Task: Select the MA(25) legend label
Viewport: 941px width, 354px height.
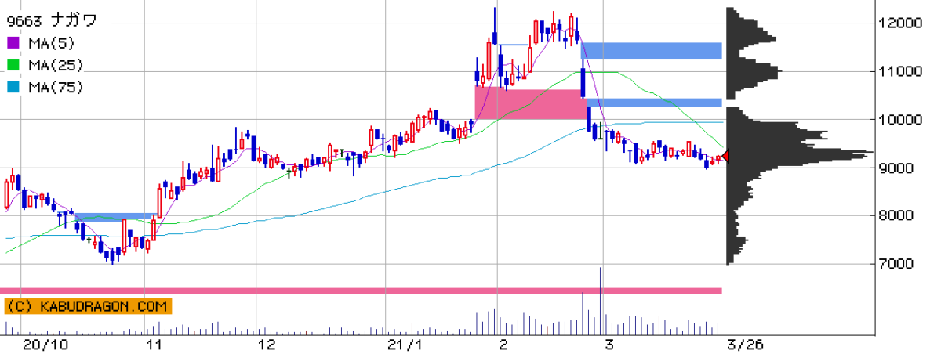Action: (x=55, y=66)
